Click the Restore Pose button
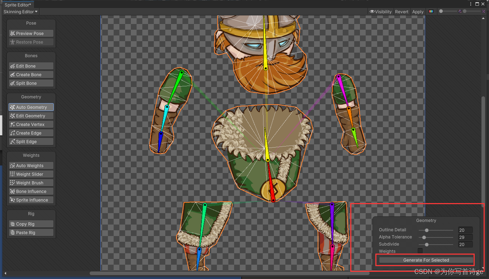 point(31,42)
